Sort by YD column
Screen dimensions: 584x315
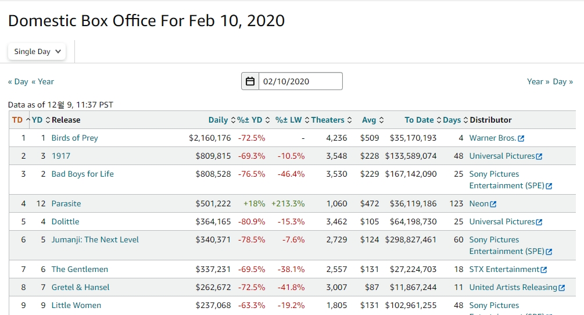point(41,120)
